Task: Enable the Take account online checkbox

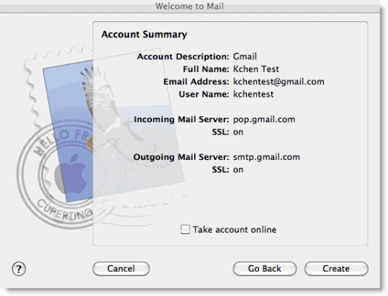Action: [185, 229]
